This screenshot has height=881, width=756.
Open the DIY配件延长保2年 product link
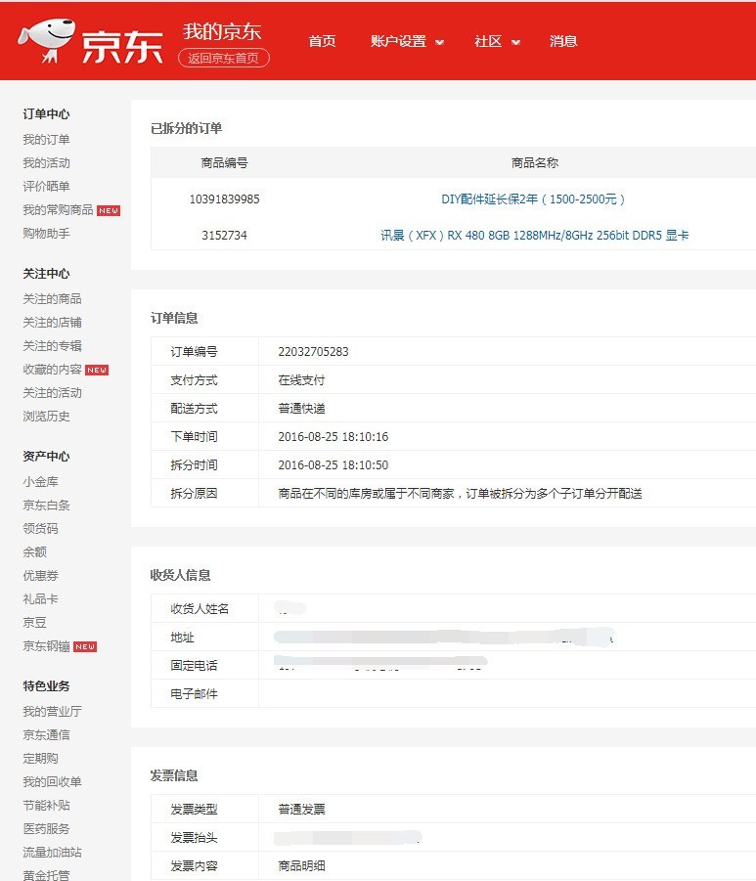click(533, 199)
